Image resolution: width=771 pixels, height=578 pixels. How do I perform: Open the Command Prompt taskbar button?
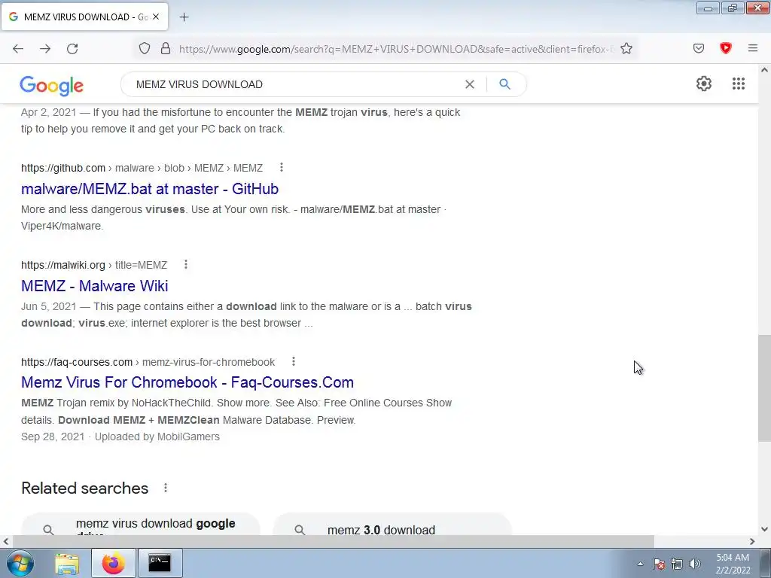[x=160, y=563]
